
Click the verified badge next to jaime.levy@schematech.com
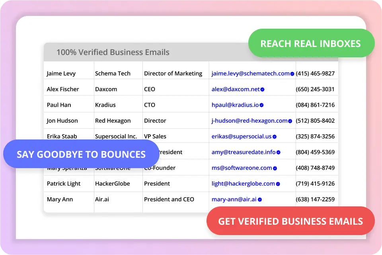[x=292, y=74]
